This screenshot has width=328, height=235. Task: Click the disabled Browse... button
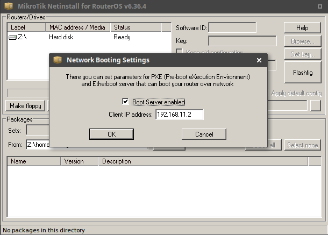[x=303, y=41]
